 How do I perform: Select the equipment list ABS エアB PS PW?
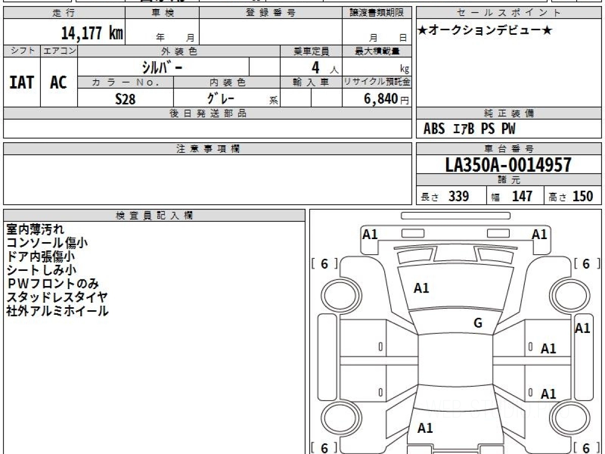469,129
